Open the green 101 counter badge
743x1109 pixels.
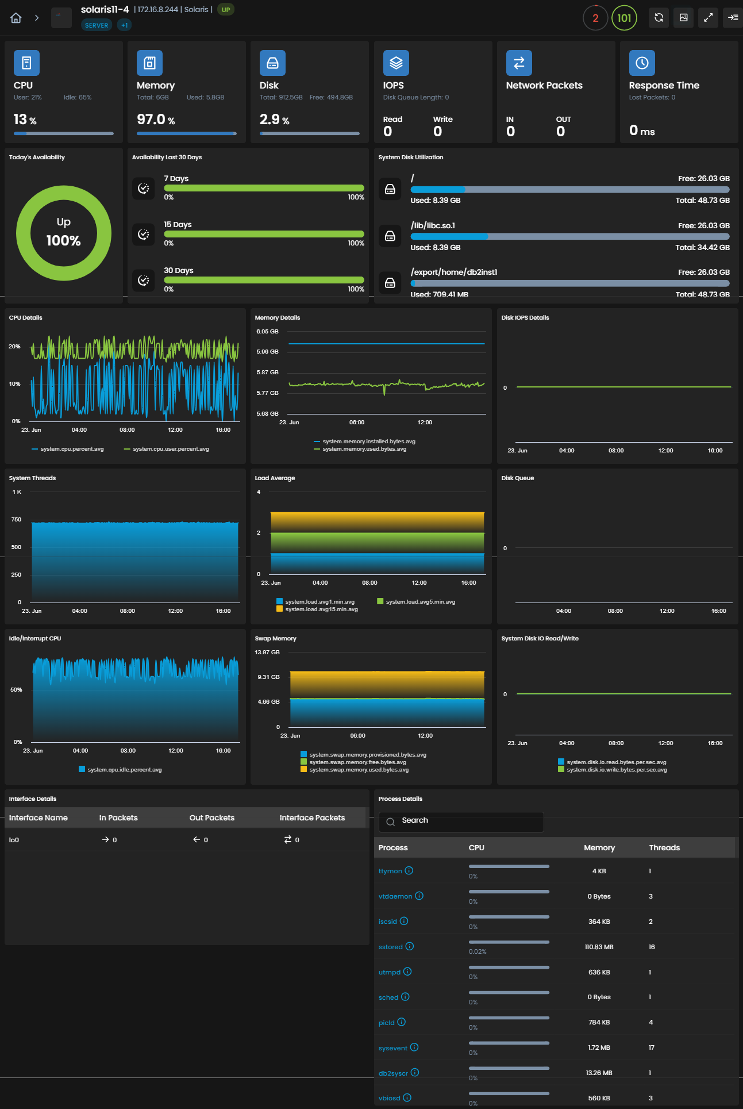point(624,18)
